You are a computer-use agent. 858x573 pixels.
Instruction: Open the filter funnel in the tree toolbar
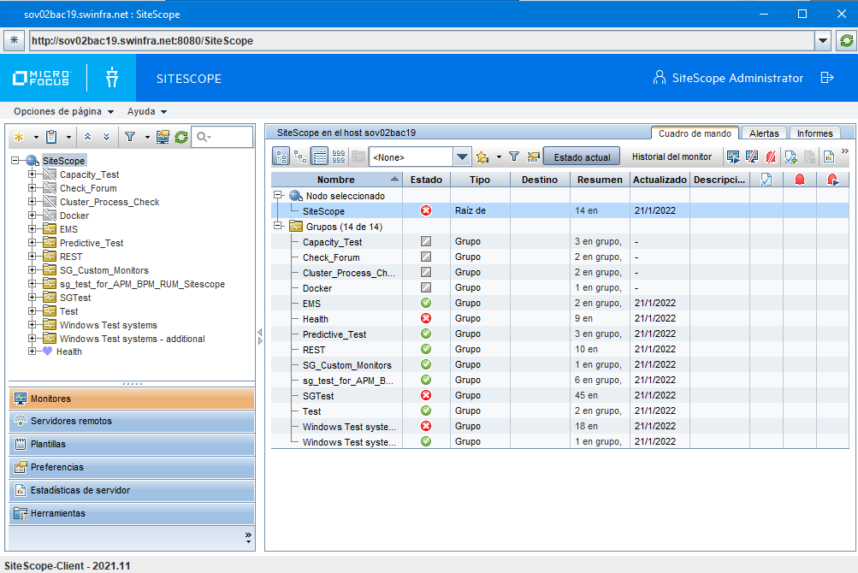pos(131,136)
